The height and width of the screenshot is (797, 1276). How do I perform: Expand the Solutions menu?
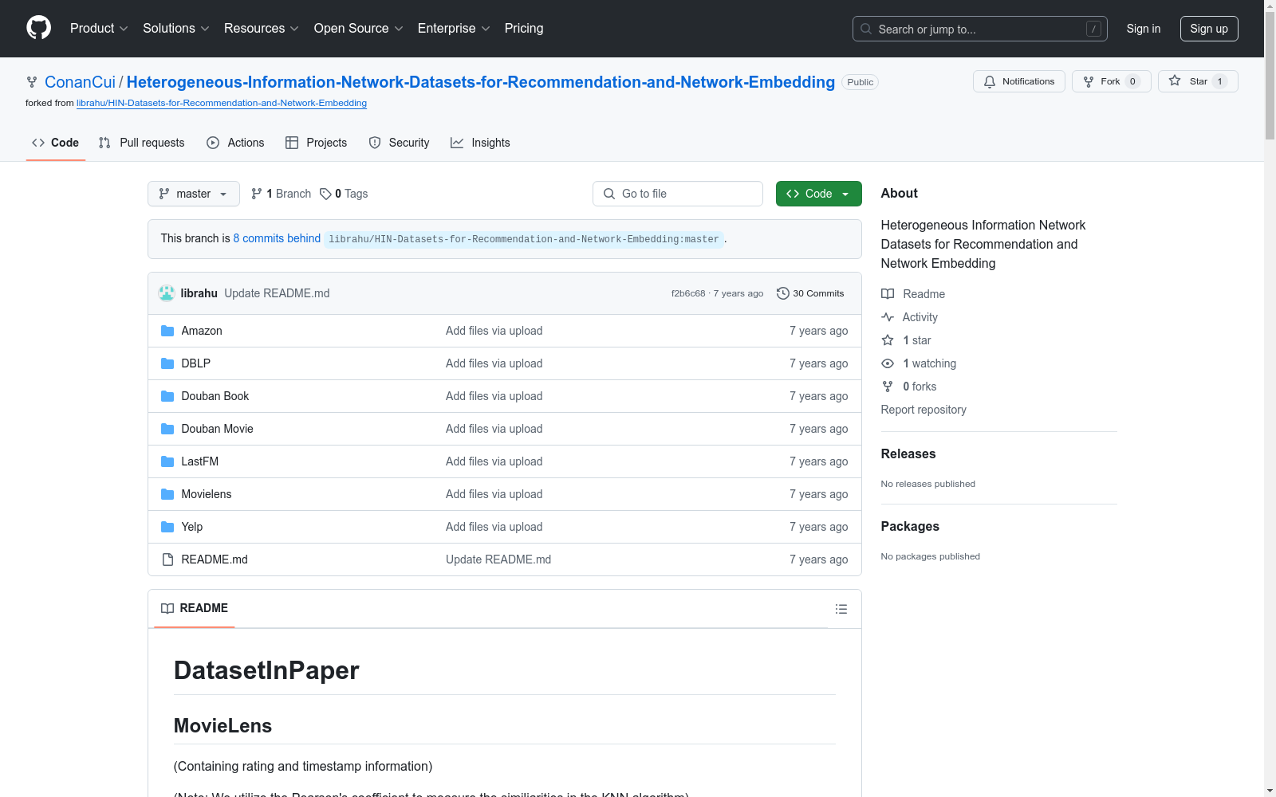[x=176, y=28]
